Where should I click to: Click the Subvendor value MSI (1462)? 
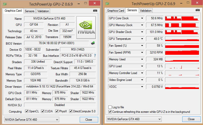pyautogui.click(x=78, y=49)
